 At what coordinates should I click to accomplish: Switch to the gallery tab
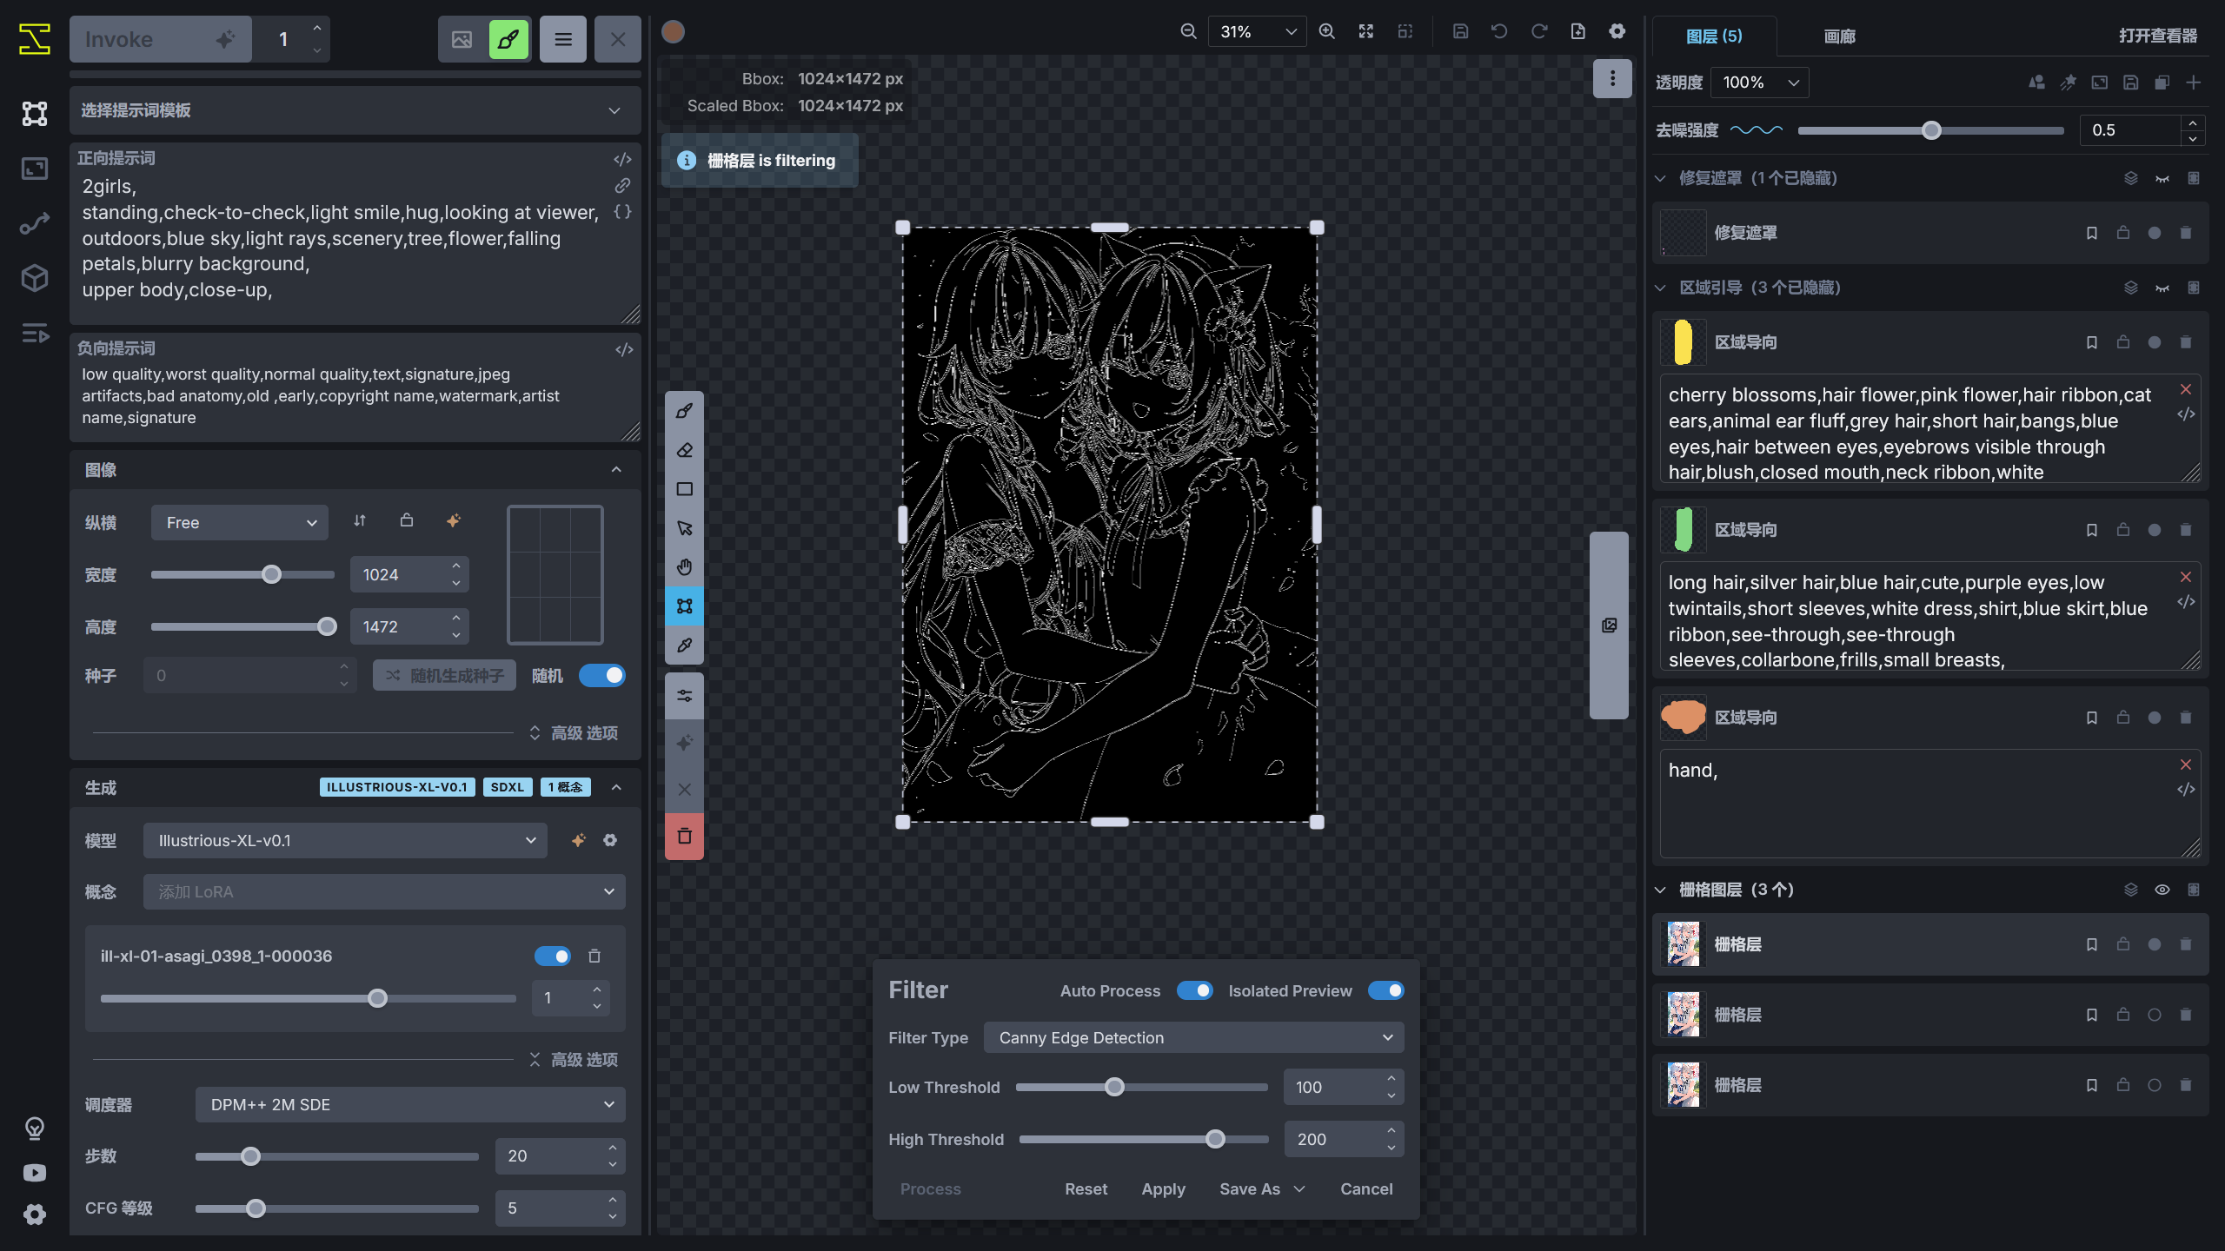coord(1839,36)
